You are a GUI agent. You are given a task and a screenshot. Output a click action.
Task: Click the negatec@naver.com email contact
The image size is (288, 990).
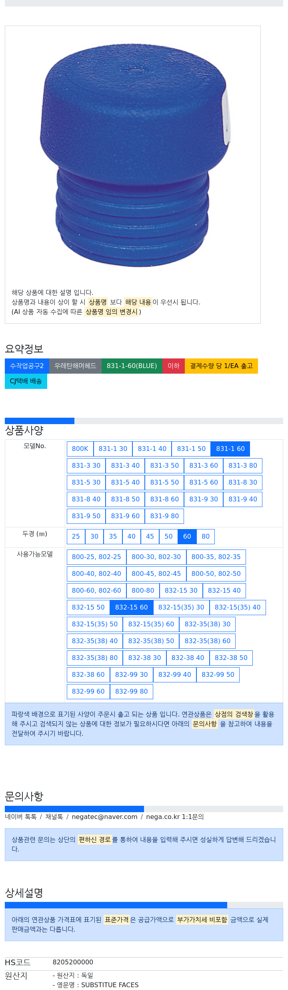tap(104, 817)
